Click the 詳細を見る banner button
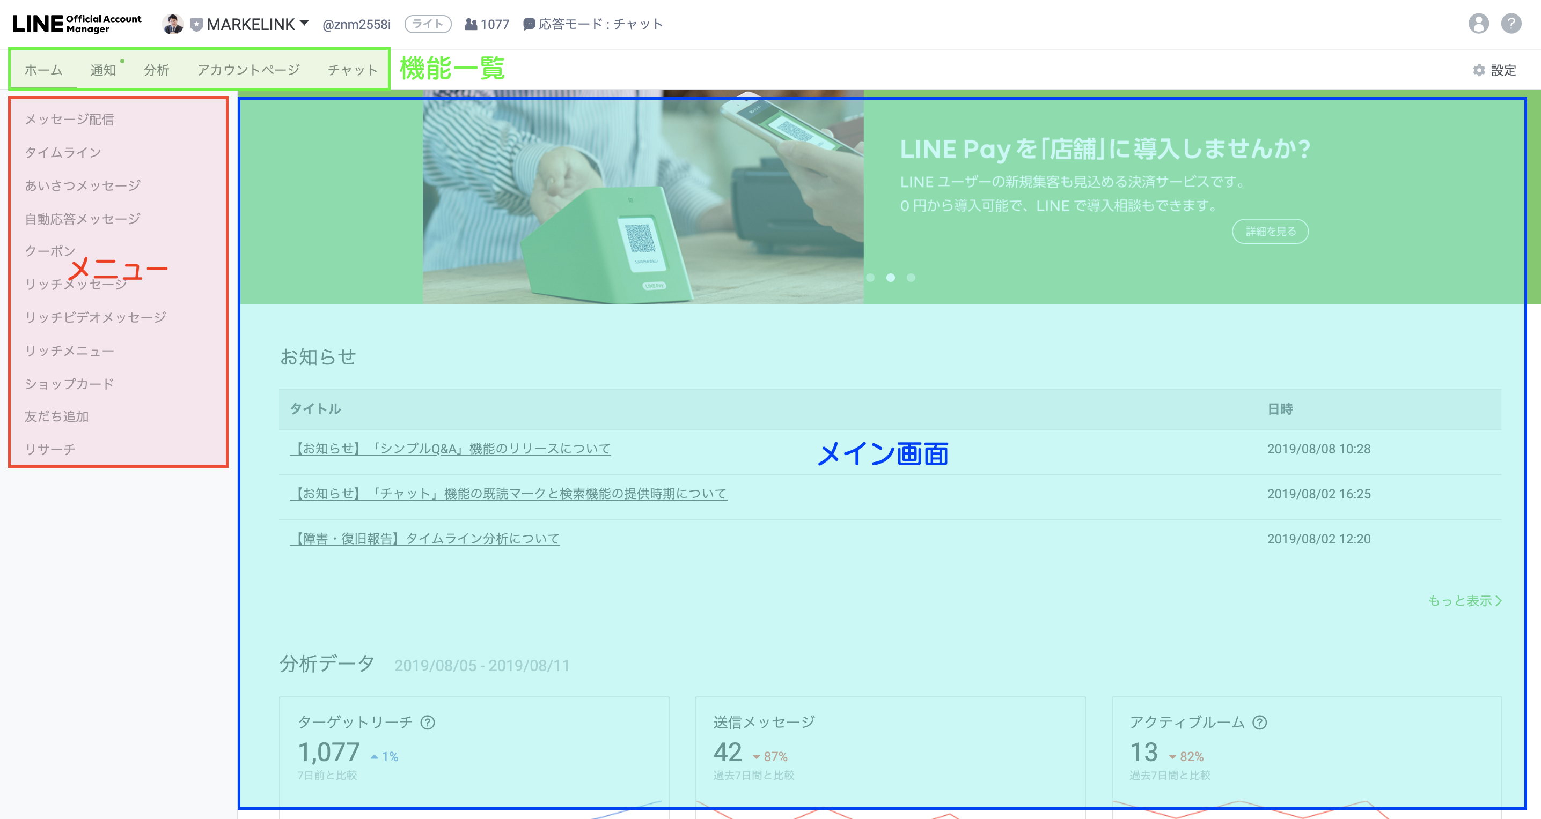Image resolution: width=1541 pixels, height=819 pixels. (x=1270, y=231)
